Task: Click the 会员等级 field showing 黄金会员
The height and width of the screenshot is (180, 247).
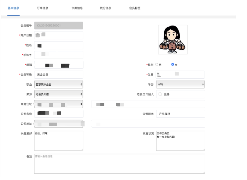Action: (x=58, y=75)
